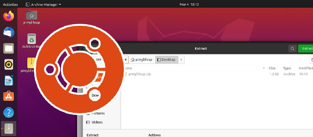Go to pimylifeup in path bar

point(142,59)
